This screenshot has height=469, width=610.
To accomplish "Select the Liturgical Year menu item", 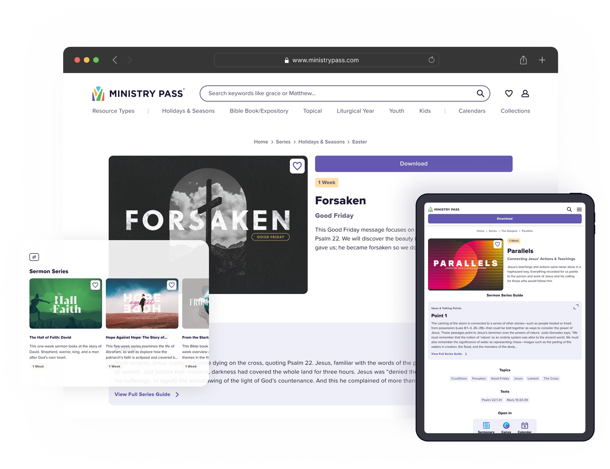I will [x=355, y=111].
